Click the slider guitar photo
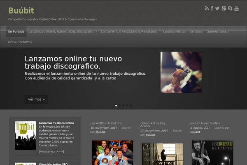Screen dimensions: 247x165 181,72
